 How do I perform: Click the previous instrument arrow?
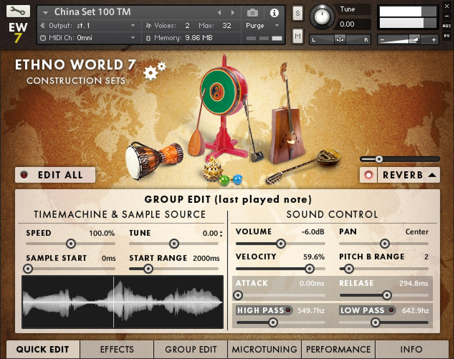(219, 12)
